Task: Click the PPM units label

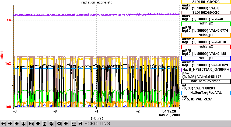Action: pyautogui.click(x=186, y=74)
